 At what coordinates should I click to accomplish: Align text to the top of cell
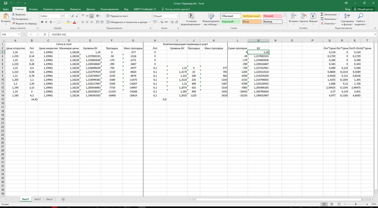pos(83,16)
